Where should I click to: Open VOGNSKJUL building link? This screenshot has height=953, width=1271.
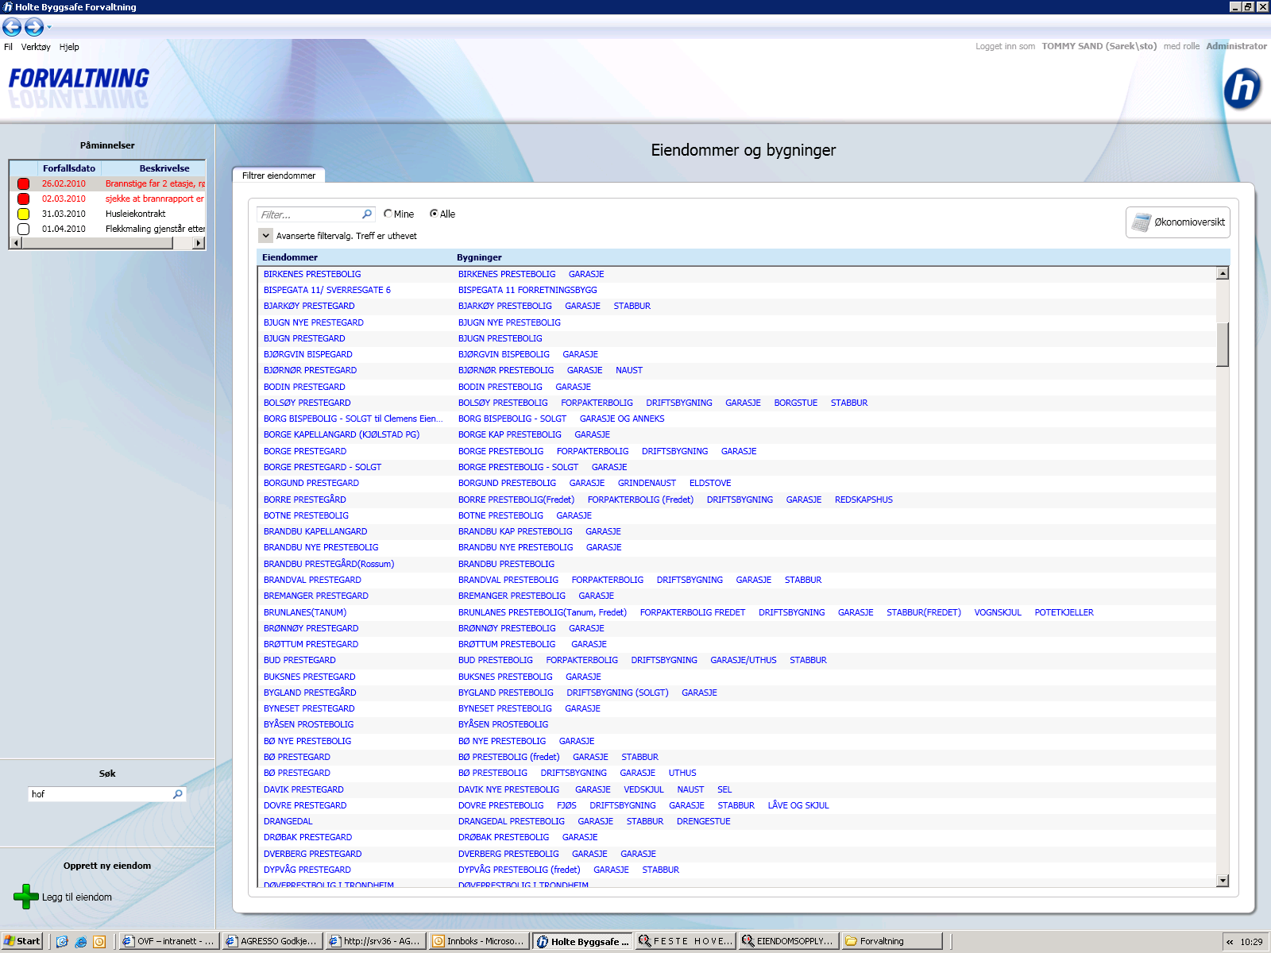click(998, 612)
